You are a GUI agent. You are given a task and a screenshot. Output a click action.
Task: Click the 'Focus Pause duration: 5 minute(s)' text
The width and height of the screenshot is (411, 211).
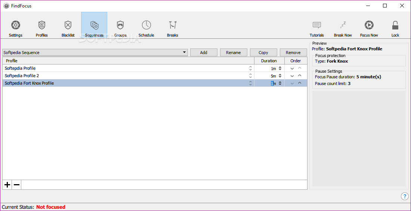348,77
